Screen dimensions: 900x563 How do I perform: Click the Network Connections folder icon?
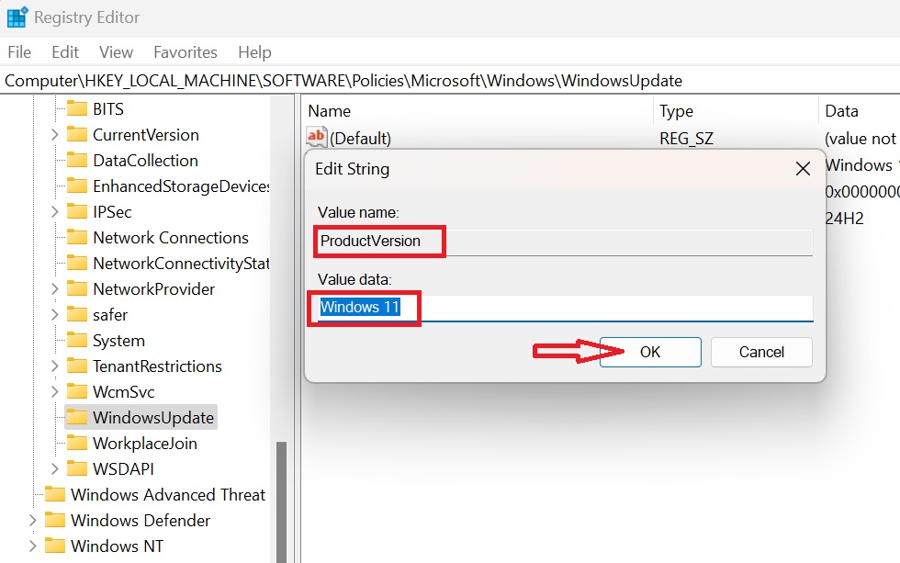point(77,237)
